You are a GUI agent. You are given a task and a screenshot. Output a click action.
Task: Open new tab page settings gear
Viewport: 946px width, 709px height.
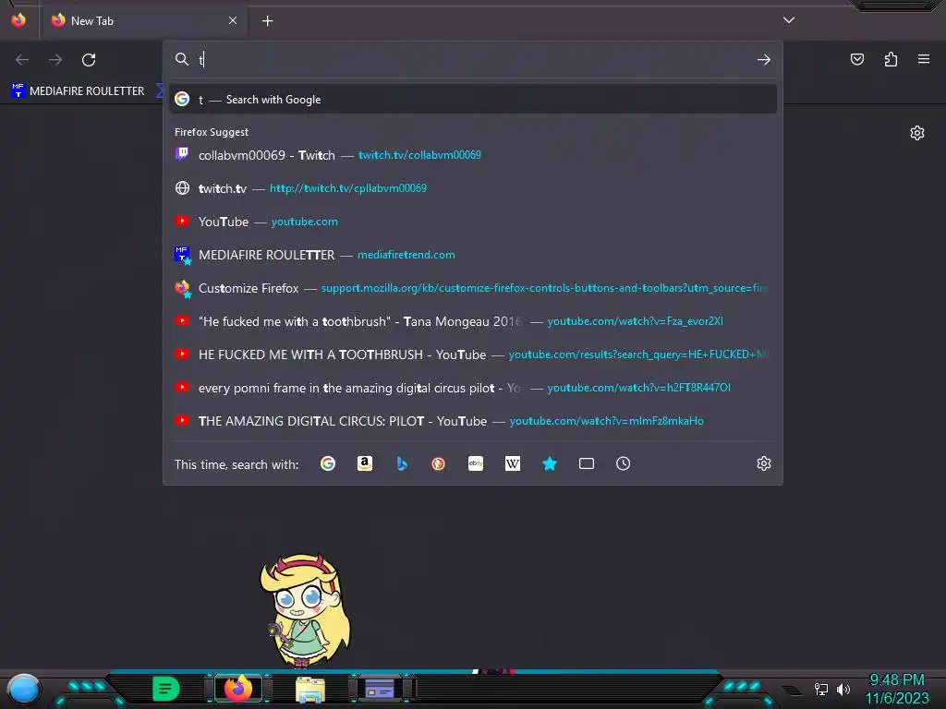917,133
